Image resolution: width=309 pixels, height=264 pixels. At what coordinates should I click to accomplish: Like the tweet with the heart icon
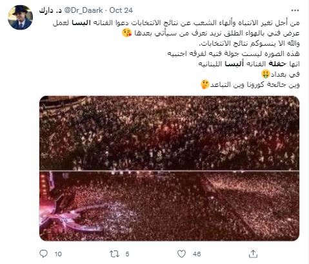[x=182, y=254]
